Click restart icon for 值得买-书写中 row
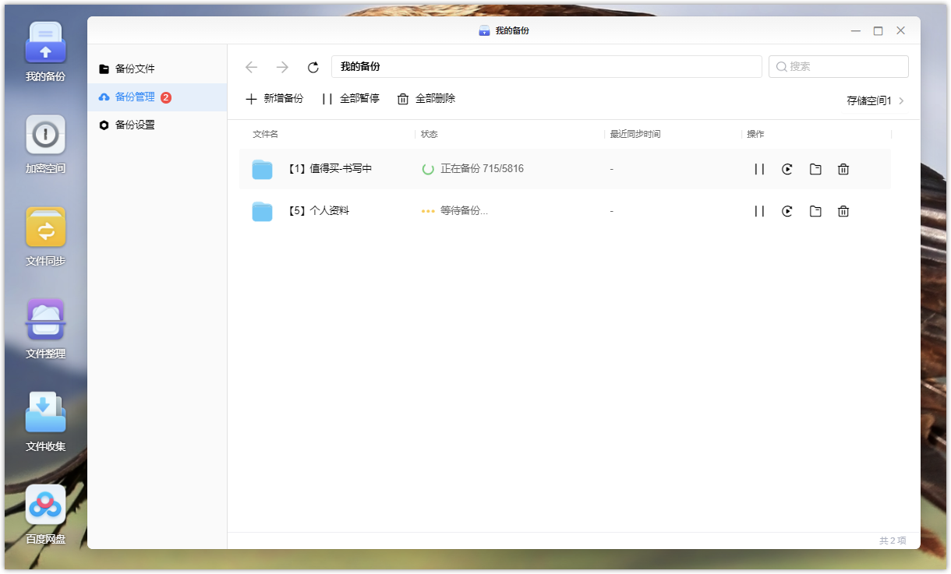This screenshot has width=951, height=574. click(x=787, y=169)
